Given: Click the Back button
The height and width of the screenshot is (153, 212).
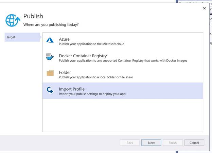Looking at the screenshot, I should point(130,143).
